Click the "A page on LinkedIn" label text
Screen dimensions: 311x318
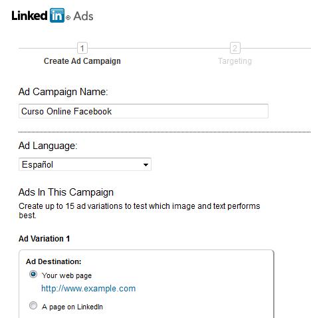point(72,307)
